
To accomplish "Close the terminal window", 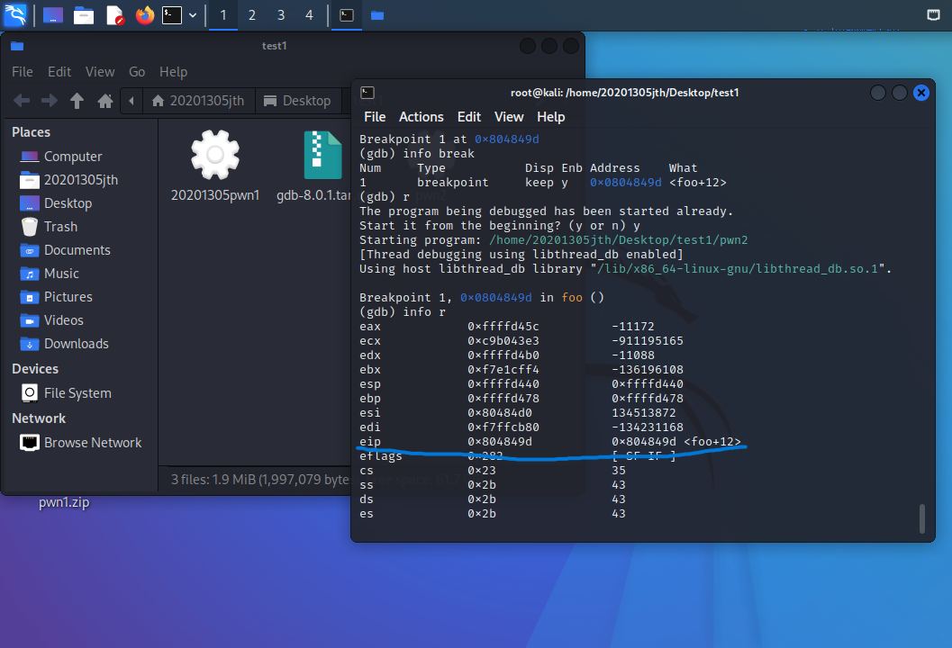I will coord(921,93).
